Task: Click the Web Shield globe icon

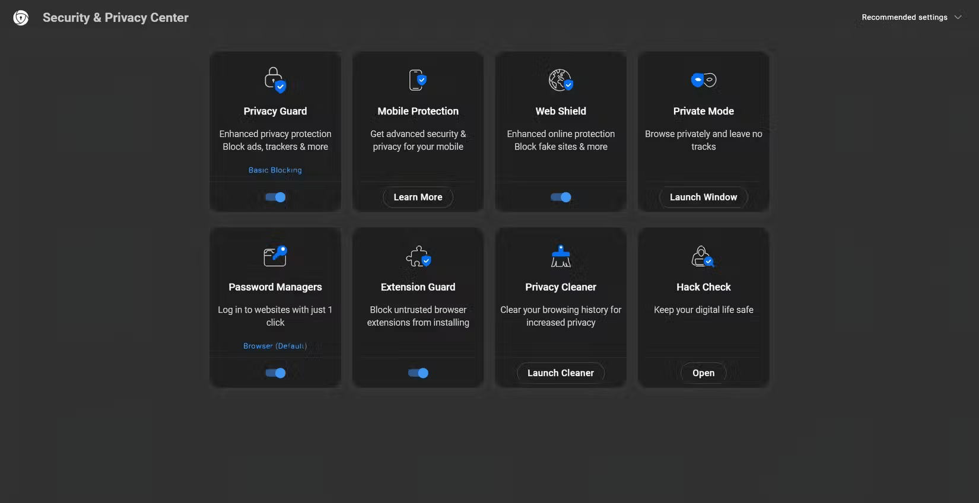Action: pyautogui.click(x=561, y=79)
